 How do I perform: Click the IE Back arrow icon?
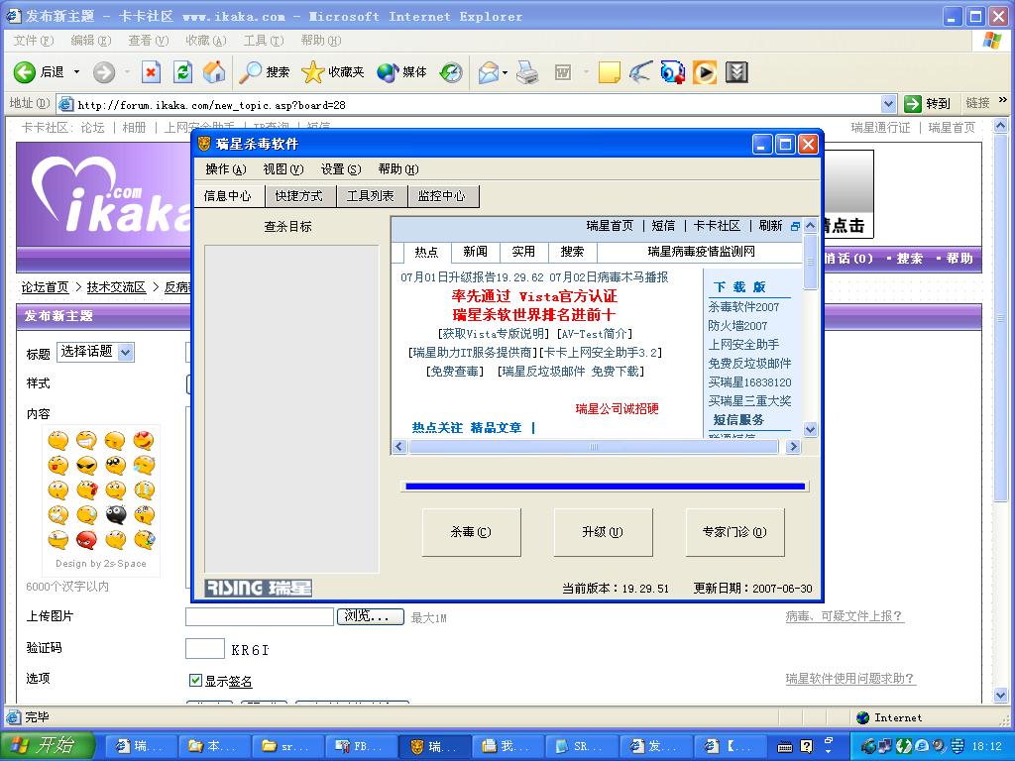point(25,71)
